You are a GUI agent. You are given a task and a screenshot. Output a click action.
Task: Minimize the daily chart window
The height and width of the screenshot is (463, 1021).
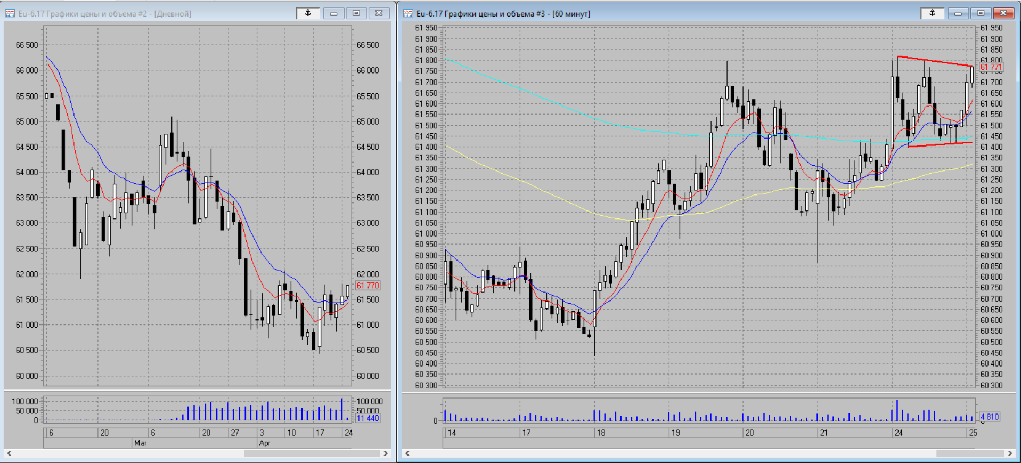pyautogui.click(x=333, y=13)
